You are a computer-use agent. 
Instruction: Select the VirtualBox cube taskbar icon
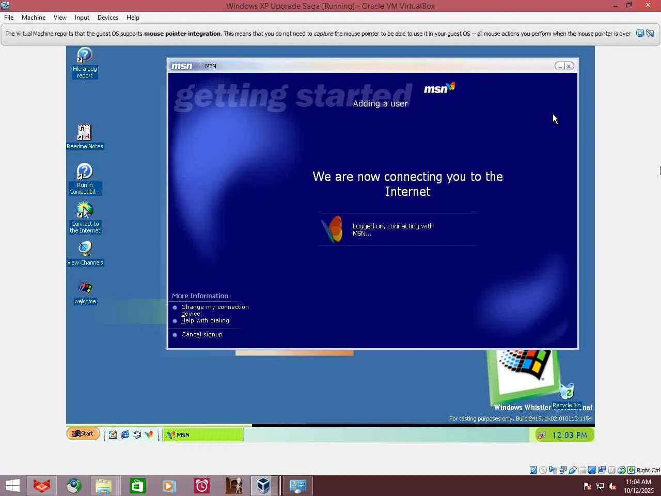click(264, 486)
